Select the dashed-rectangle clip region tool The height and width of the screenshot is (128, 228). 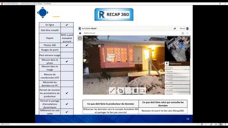click(x=142, y=91)
